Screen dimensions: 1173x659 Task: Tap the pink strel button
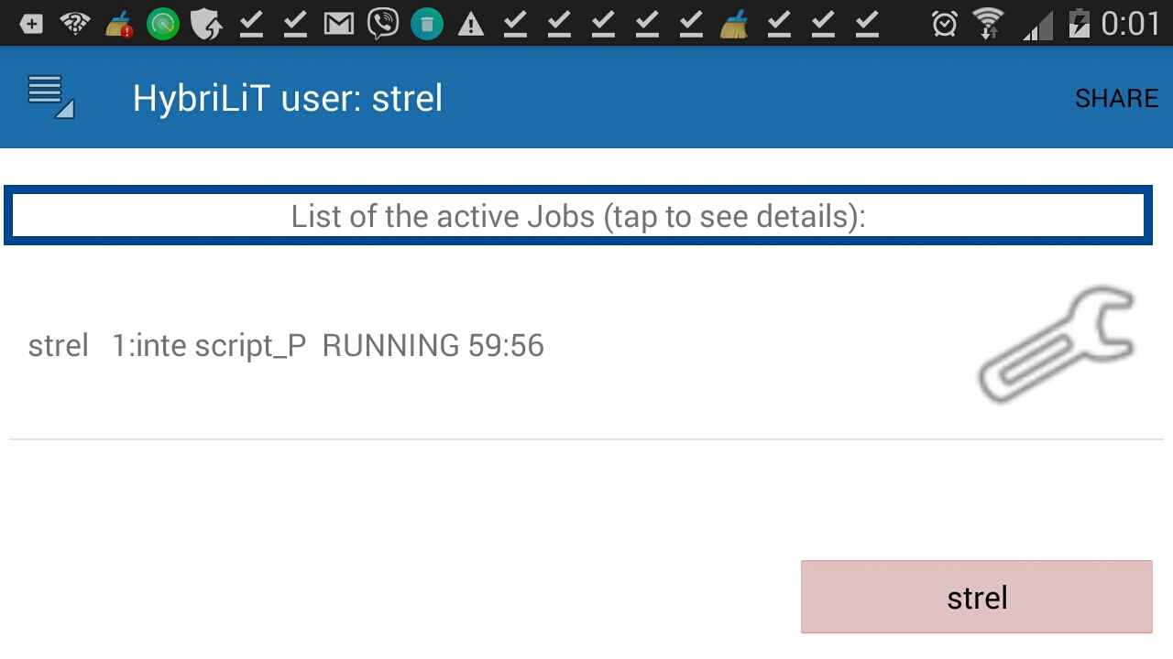pos(976,597)
